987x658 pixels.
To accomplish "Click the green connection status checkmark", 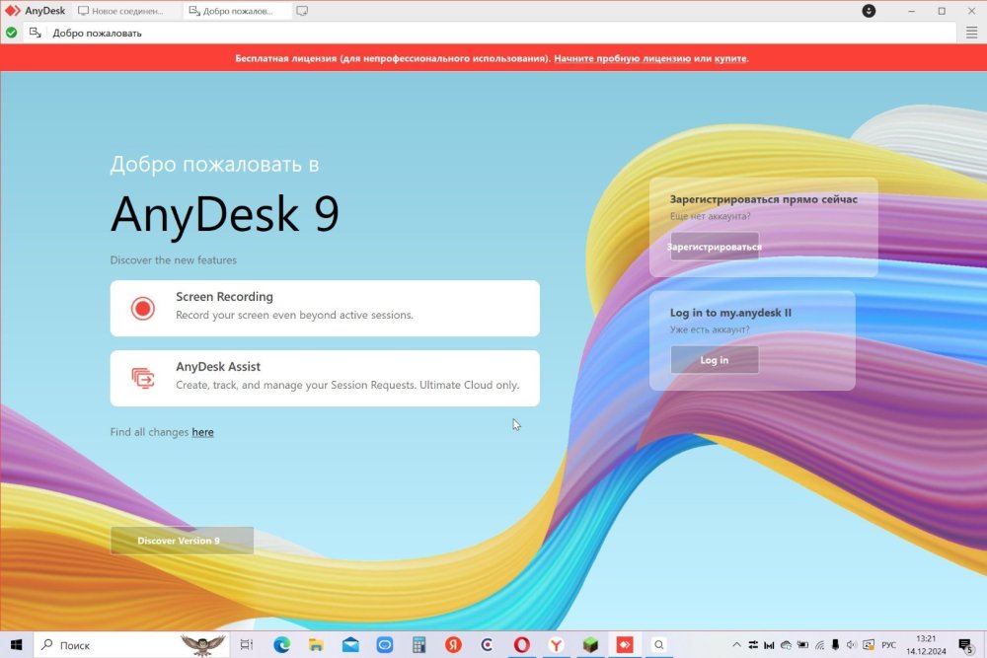I will [11, 33].
